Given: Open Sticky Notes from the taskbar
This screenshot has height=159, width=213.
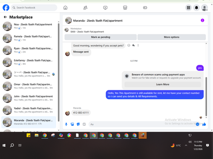Looking at the screenshot, I should (29, 135).
